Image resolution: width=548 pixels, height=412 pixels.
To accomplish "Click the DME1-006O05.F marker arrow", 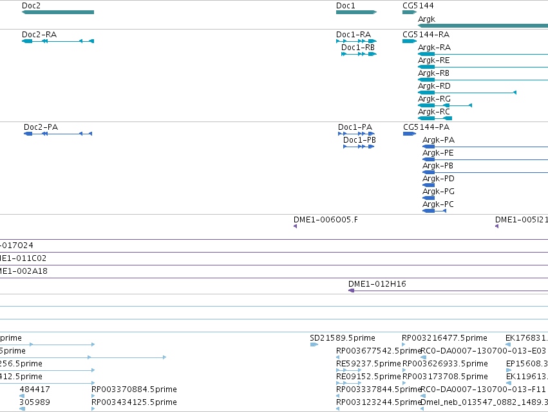I will (296, 226).
